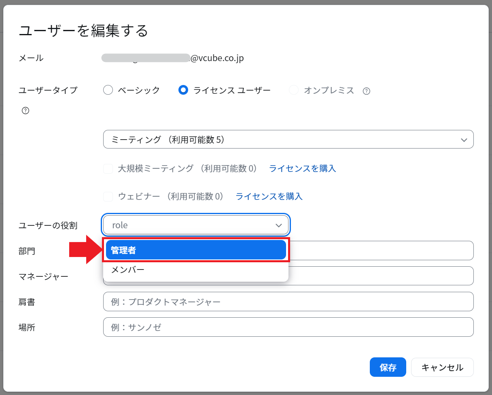The image size is (492, 395).
Task: Select the ベーシック user type radio button
Action: [108, 90]
